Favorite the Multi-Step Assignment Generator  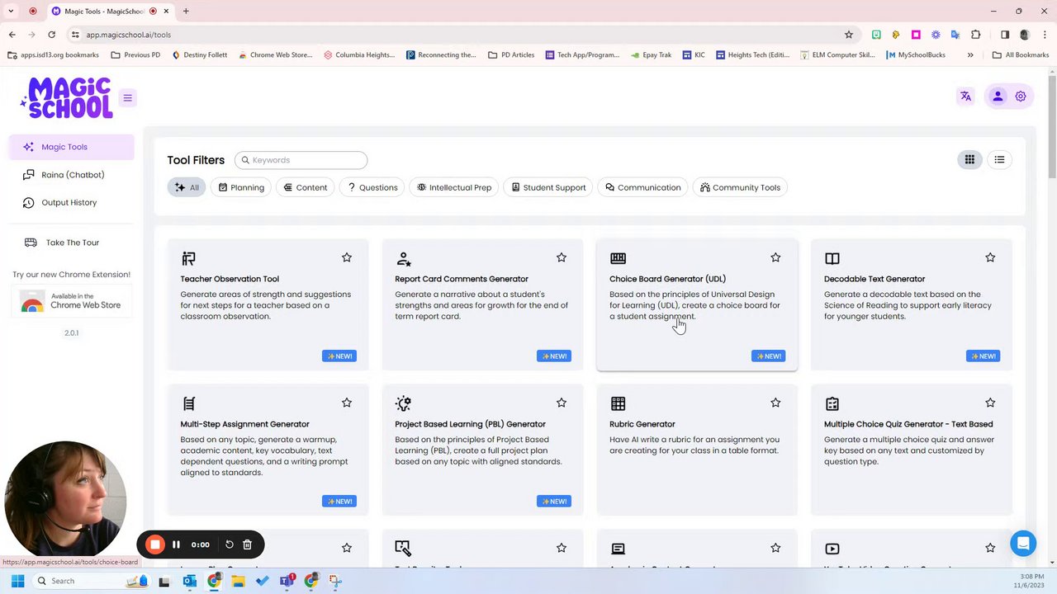coord(347,403)
